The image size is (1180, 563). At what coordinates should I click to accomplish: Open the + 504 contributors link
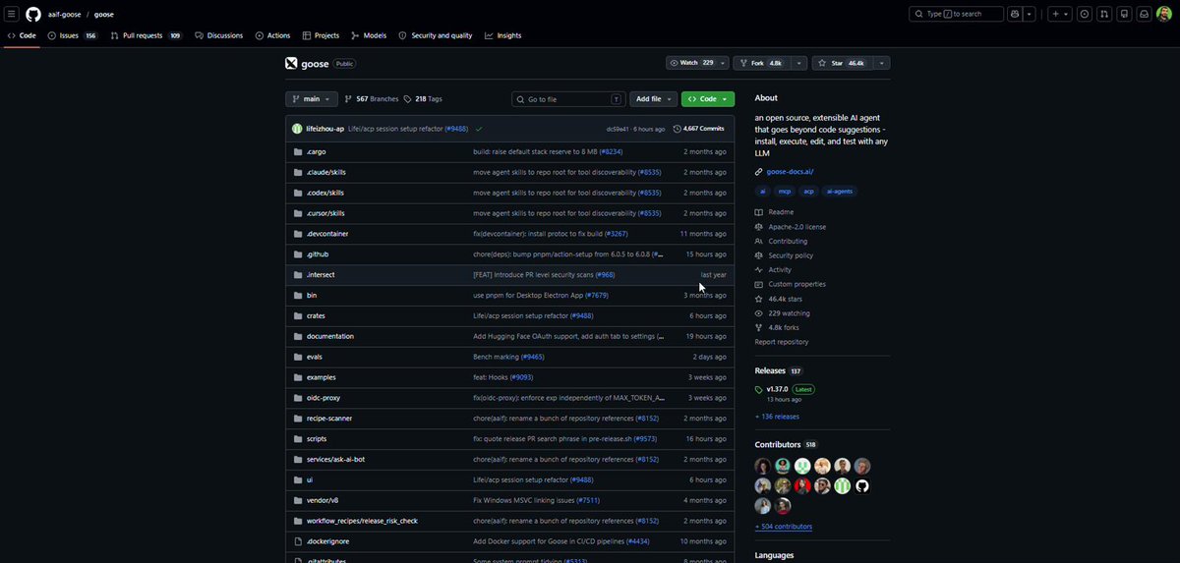coord(784,527)
